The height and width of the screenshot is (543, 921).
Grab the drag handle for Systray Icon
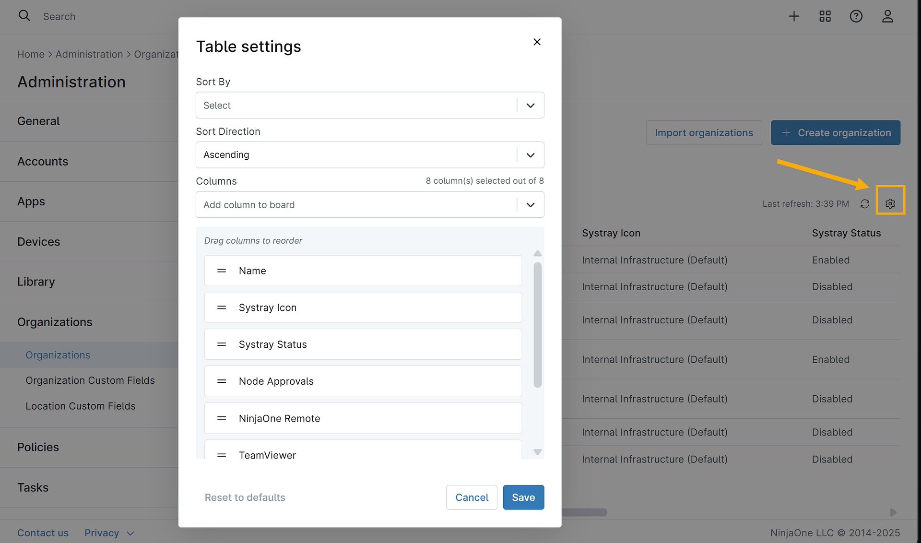222,307
